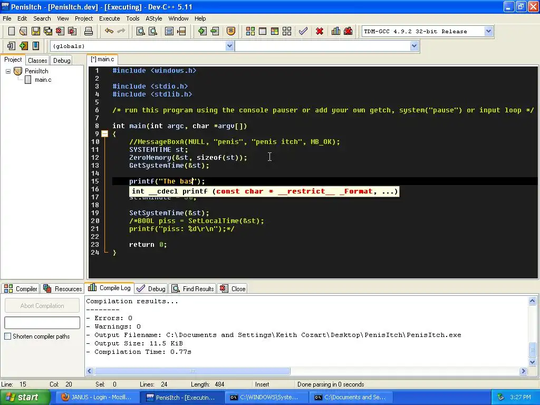Click the Redo arrow icon
The height and width of the screenshot is (405, 540).
121,31
